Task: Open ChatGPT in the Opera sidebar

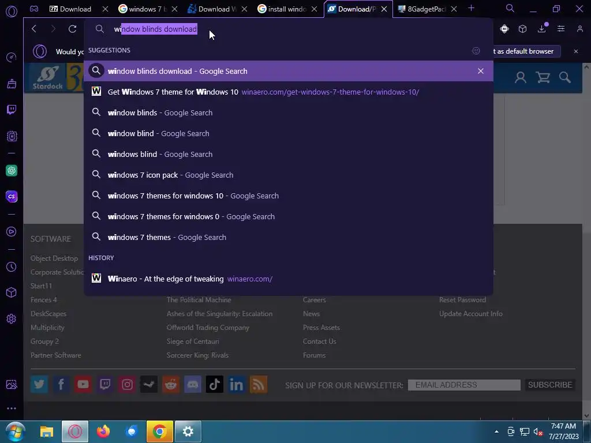Action: click(x=12, y=171)
